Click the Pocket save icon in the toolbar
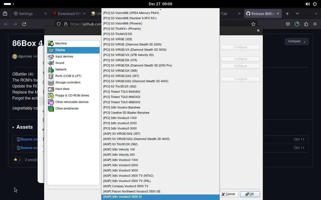Image resolution: width=321 pixels, height=200 pixels. point(288,24)
